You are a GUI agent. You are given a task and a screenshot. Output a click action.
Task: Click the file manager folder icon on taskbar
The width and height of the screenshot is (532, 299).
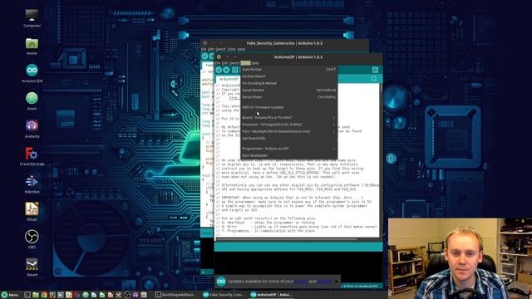point(36,295)
